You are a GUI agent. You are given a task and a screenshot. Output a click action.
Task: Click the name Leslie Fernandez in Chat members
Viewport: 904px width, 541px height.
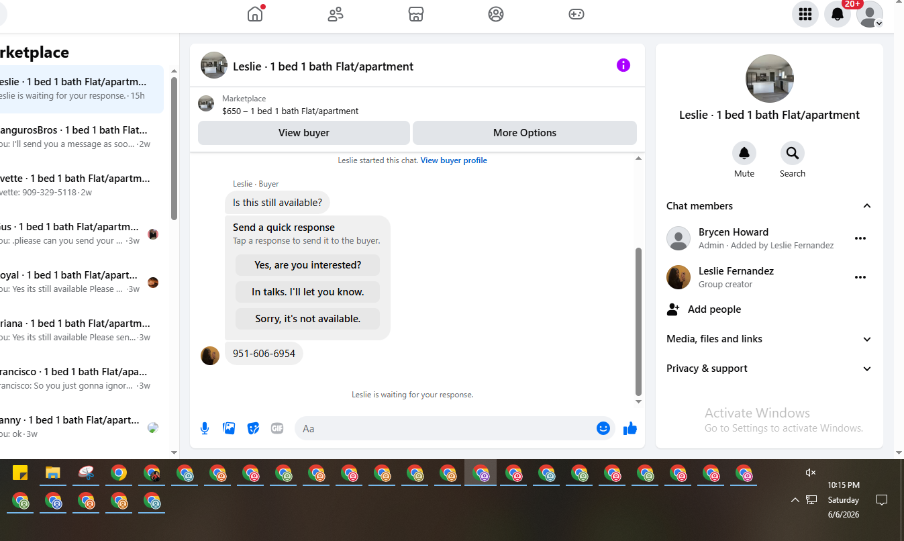click(736, 271)
